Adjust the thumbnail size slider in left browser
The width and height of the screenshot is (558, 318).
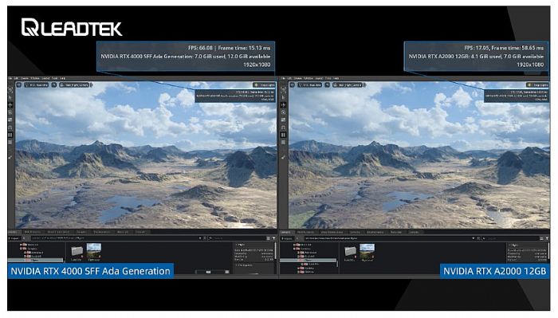point(212,272)
